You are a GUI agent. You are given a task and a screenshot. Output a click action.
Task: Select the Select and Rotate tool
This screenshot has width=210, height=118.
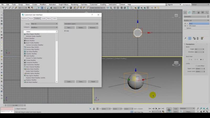pyautogui.click(x=45, y=8)
